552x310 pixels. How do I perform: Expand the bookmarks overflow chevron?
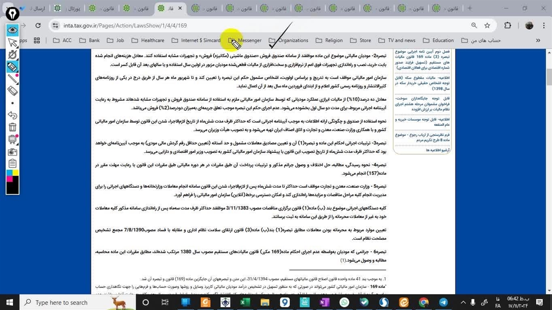[x=538, y=40]
